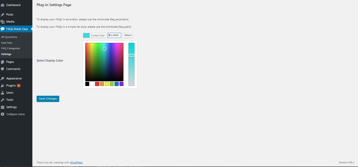Click the Settings sliders icon in sidebar
The width and height of the screenshot is (358, 167).
click(x=3, y=107)
